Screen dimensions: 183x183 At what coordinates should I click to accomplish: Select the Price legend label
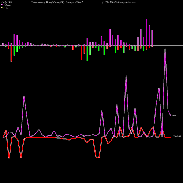(6, 8)
